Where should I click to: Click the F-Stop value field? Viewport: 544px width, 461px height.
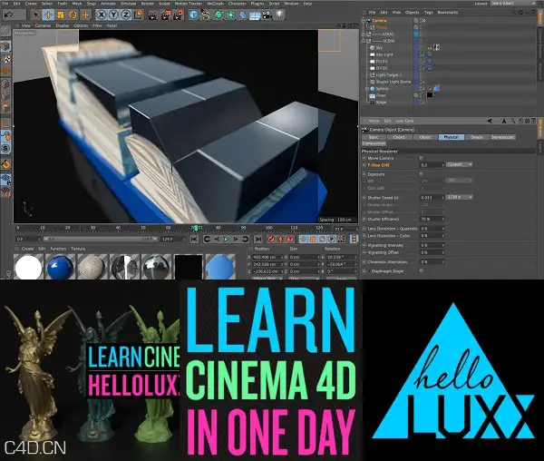432,165
